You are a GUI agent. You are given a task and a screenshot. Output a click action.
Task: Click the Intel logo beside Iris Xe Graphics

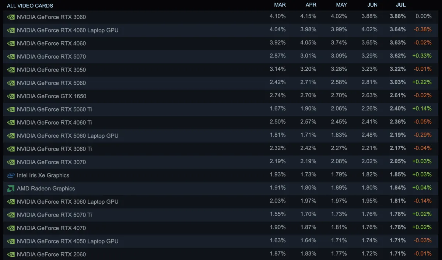[11, 175]
